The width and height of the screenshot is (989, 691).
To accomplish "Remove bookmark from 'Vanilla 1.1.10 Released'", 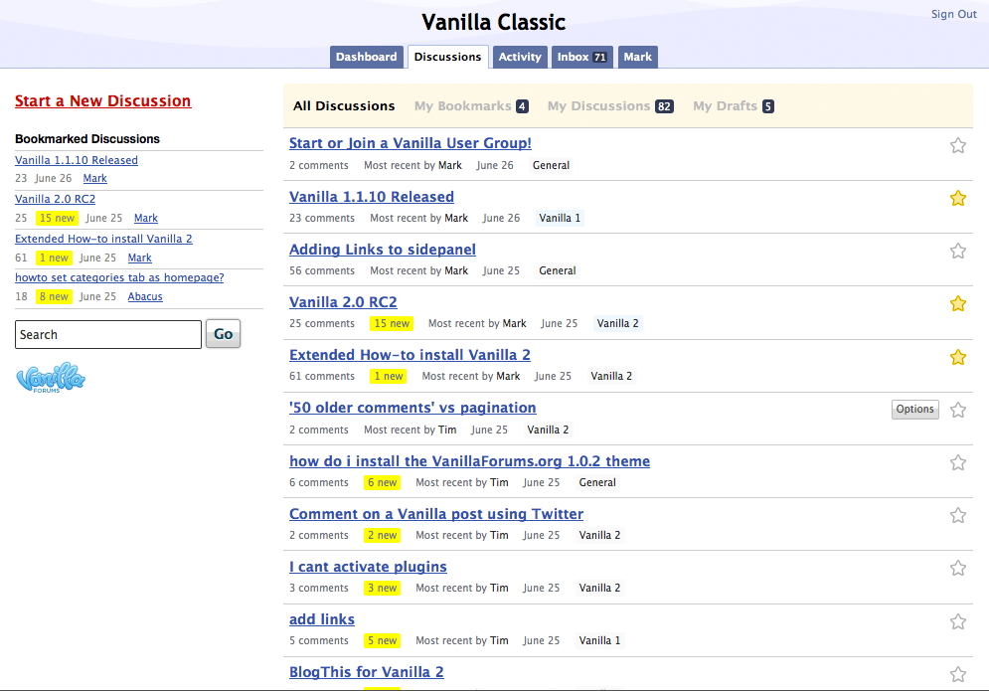I will pos(957,198).
